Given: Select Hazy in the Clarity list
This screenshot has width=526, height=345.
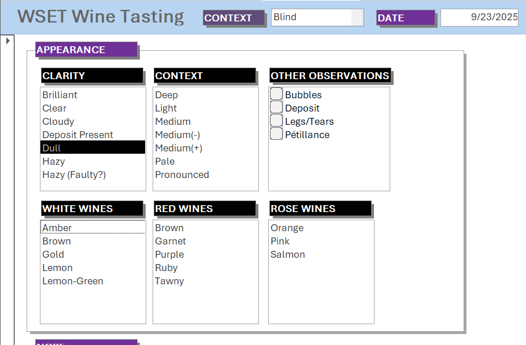Looking at the screenshot, I should [x=93, y=161].
